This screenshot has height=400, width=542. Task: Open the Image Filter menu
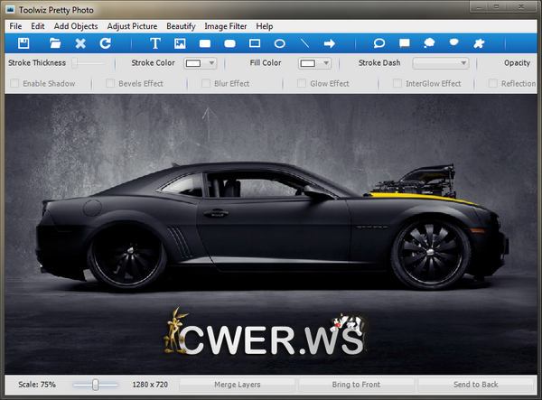pos(226,26)
